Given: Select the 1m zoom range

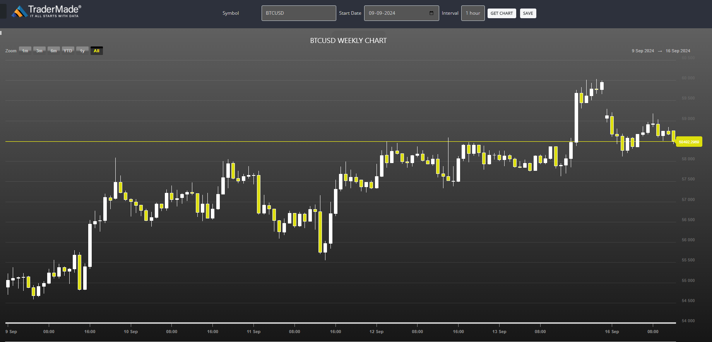Looking at the screenshot, I should pyautogui.click(x=25, y=51).
